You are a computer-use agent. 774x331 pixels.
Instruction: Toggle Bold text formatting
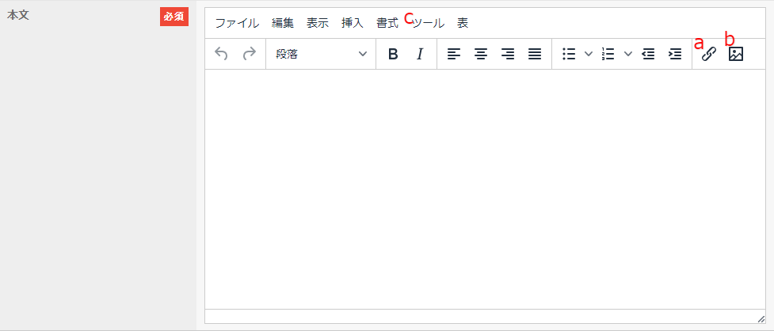pyautogui.click(x=392, y=54)
